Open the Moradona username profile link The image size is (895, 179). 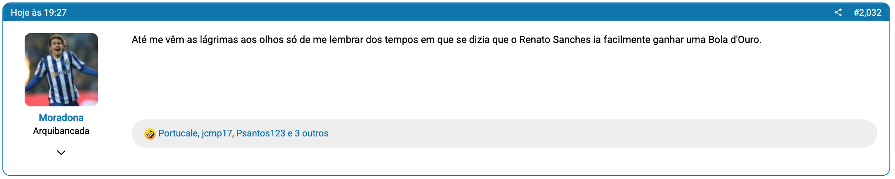click(61, 117)
